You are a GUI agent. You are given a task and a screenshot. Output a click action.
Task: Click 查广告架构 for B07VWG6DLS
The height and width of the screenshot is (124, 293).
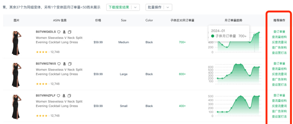coord(279,47)
